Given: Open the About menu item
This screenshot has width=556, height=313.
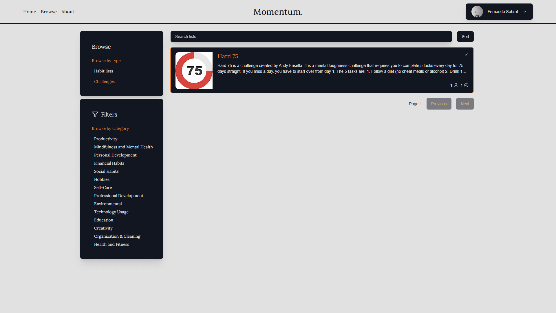Looking at the screenshot, I should (x=67, y=12).
